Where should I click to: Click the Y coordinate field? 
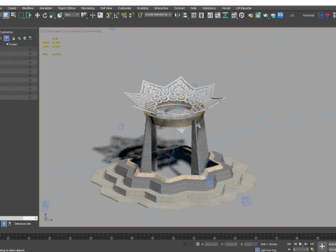231,244
